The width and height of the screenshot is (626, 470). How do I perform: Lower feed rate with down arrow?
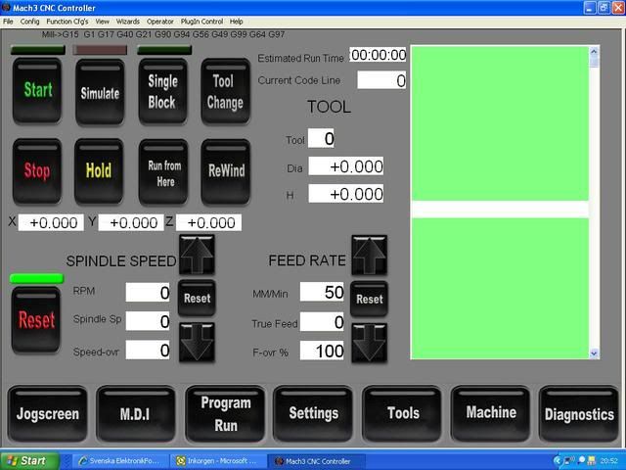[370, 344]
